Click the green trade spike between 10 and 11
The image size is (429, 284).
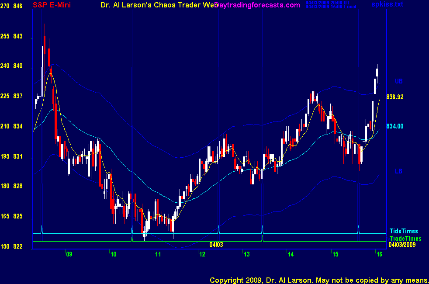click(x=132, y=238)
